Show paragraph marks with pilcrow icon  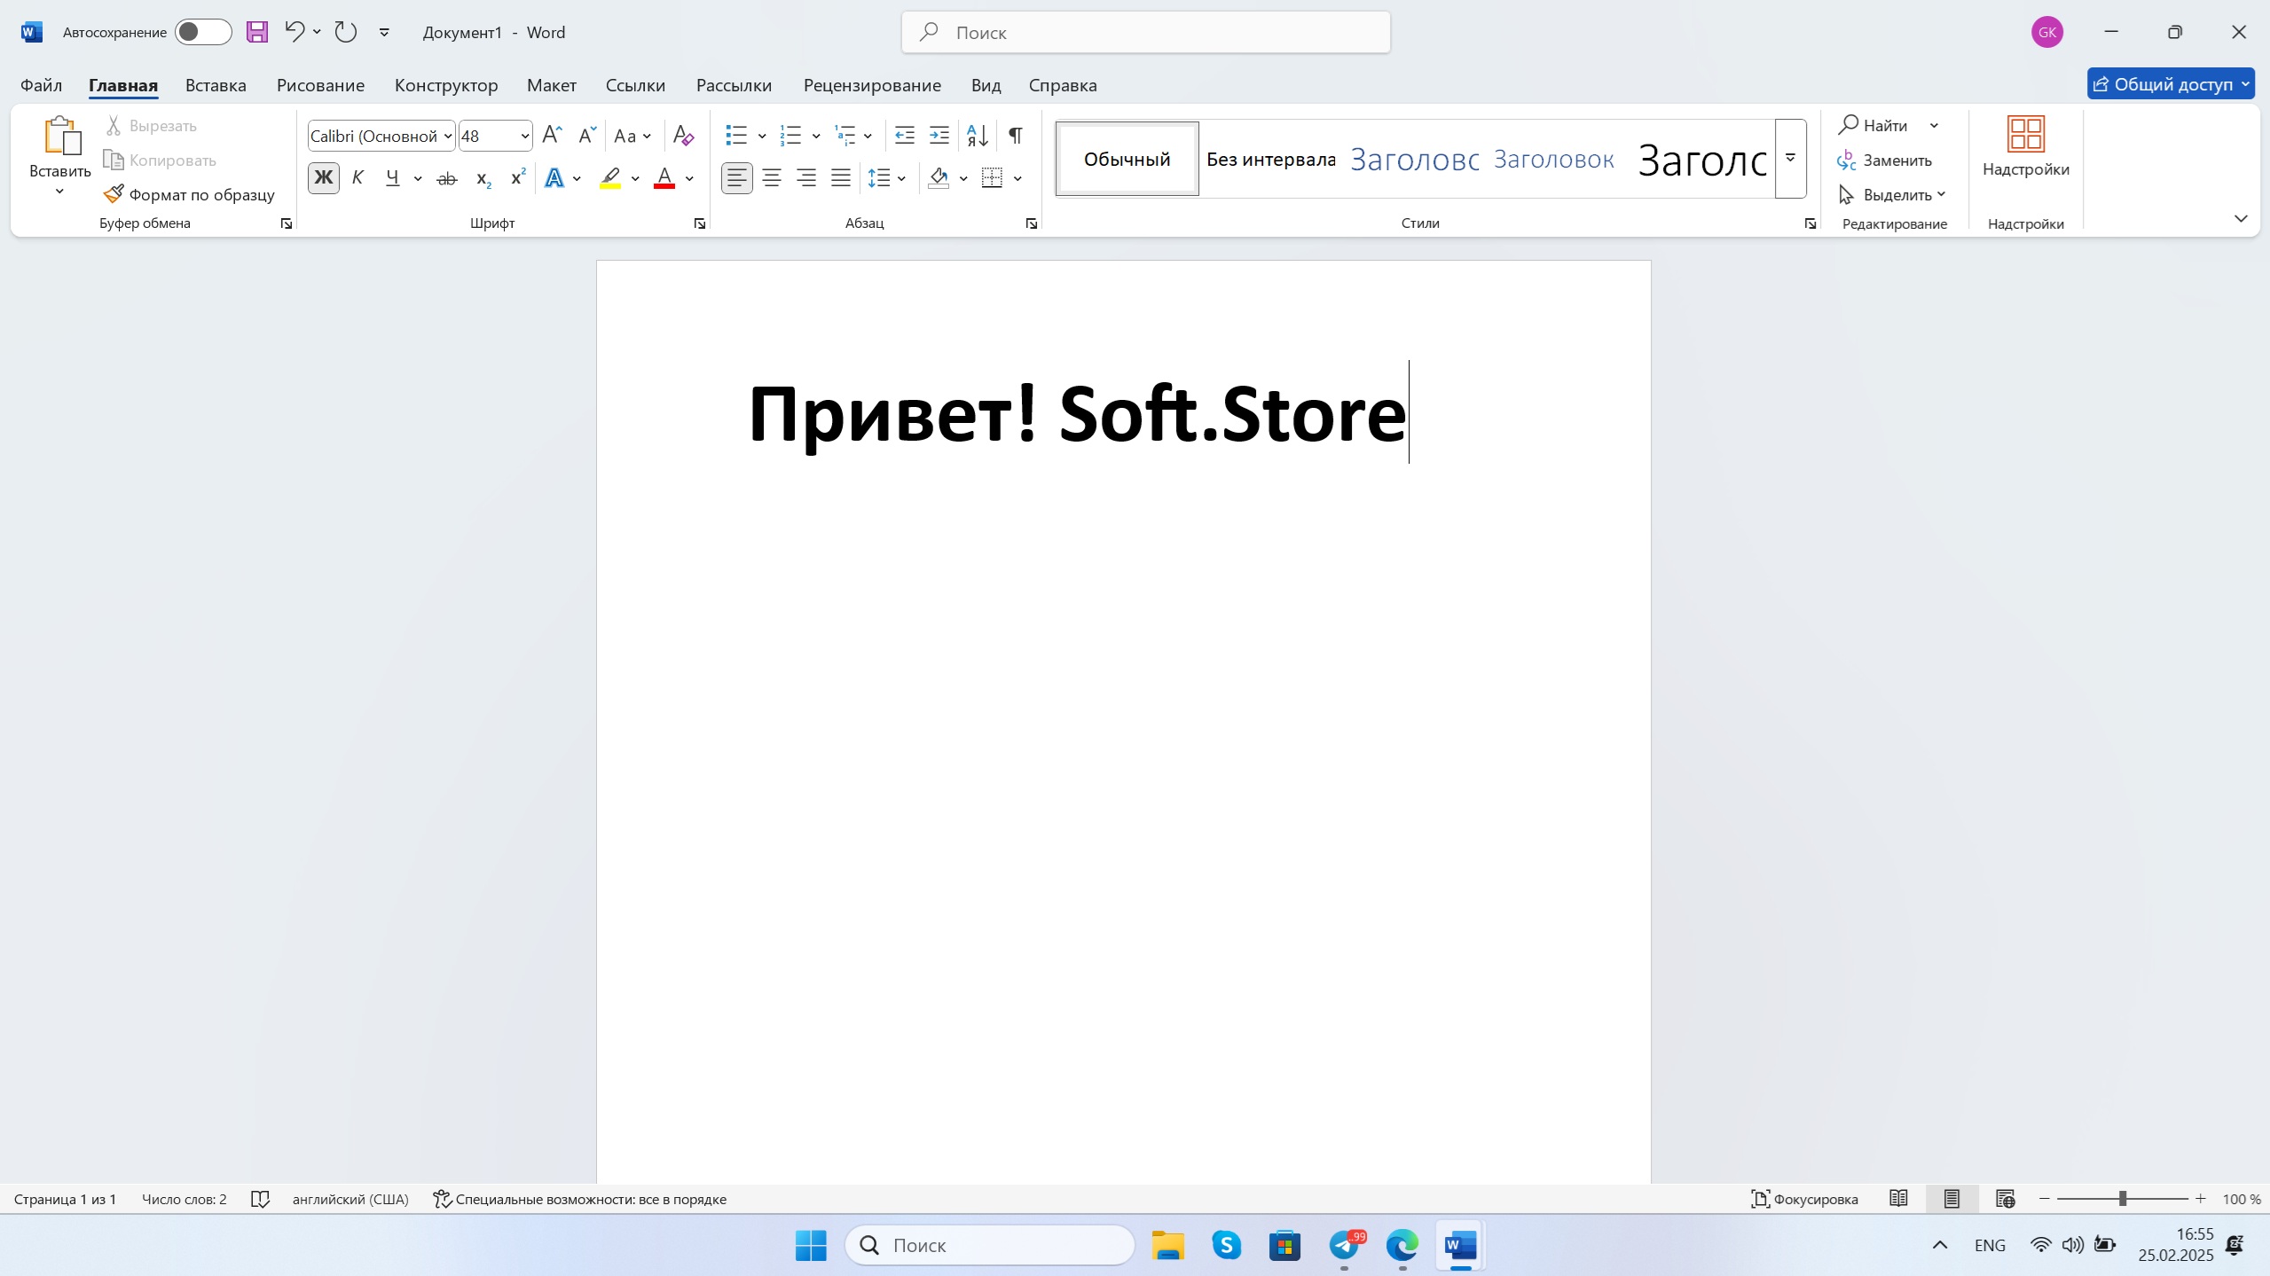coord(1016,136)
